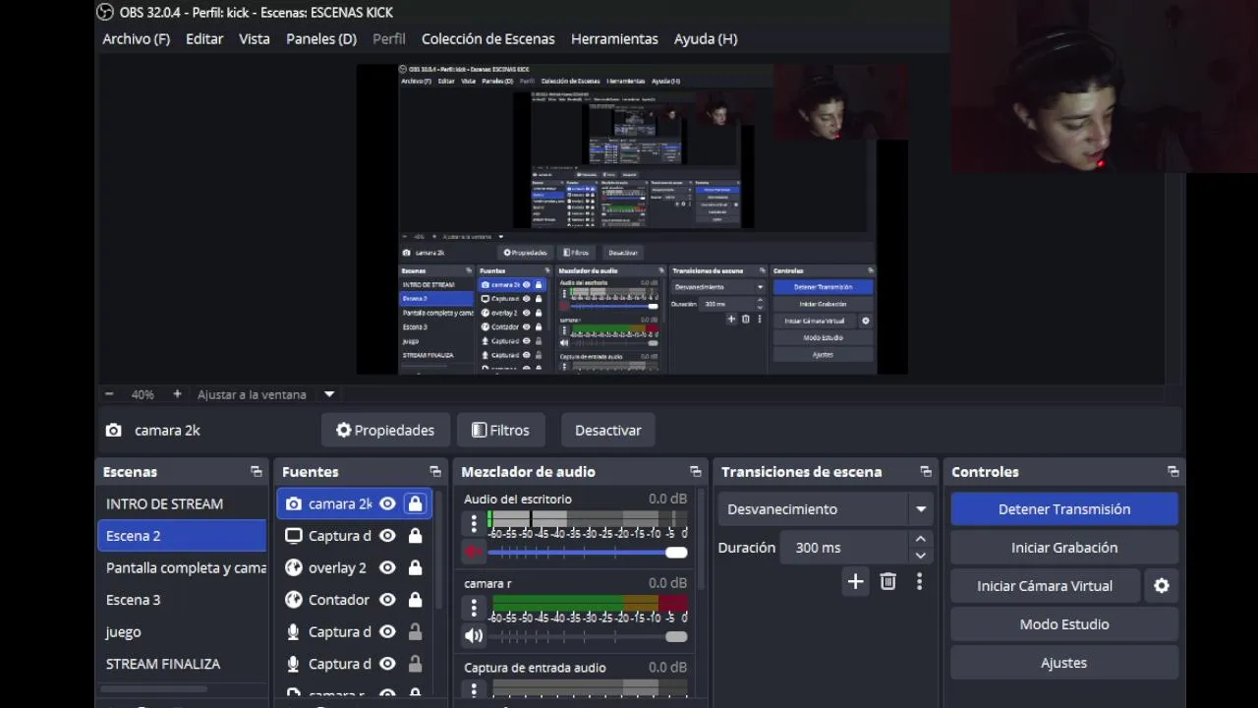The image size is (1258, 708).
Task: Open Colección de Escenas menu
Action: tap(488, 39)
